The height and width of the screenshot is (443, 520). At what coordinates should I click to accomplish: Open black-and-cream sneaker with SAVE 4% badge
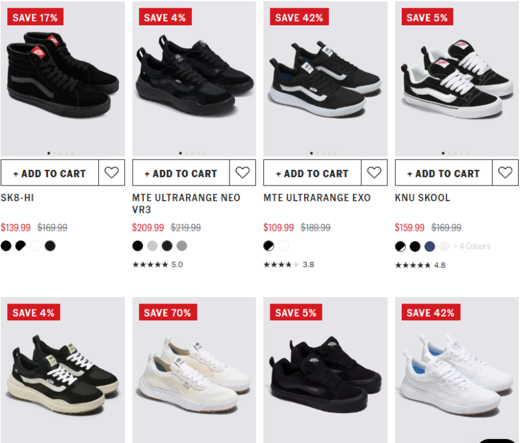62,370
